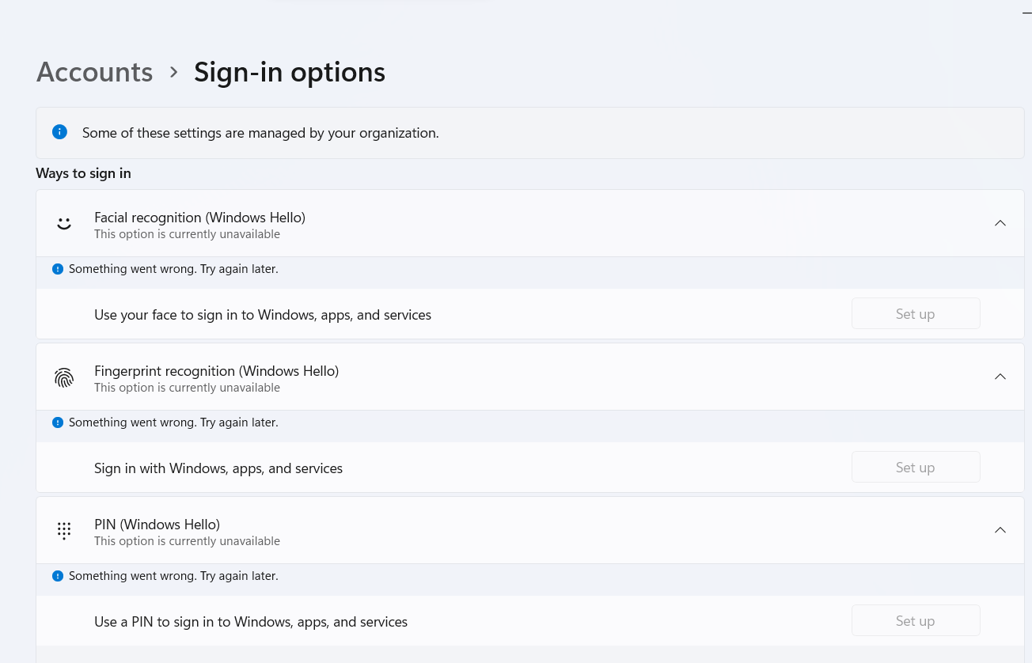
Task: Click the warning icon under Fingerprint recognition
Action: (x=57, y=422)
